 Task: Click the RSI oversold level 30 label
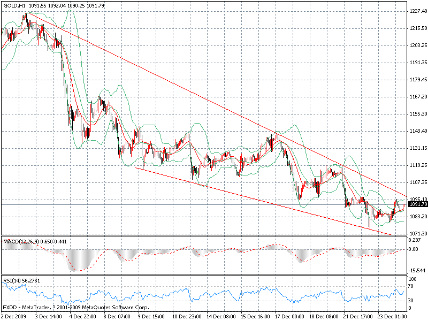pos(411,301)
